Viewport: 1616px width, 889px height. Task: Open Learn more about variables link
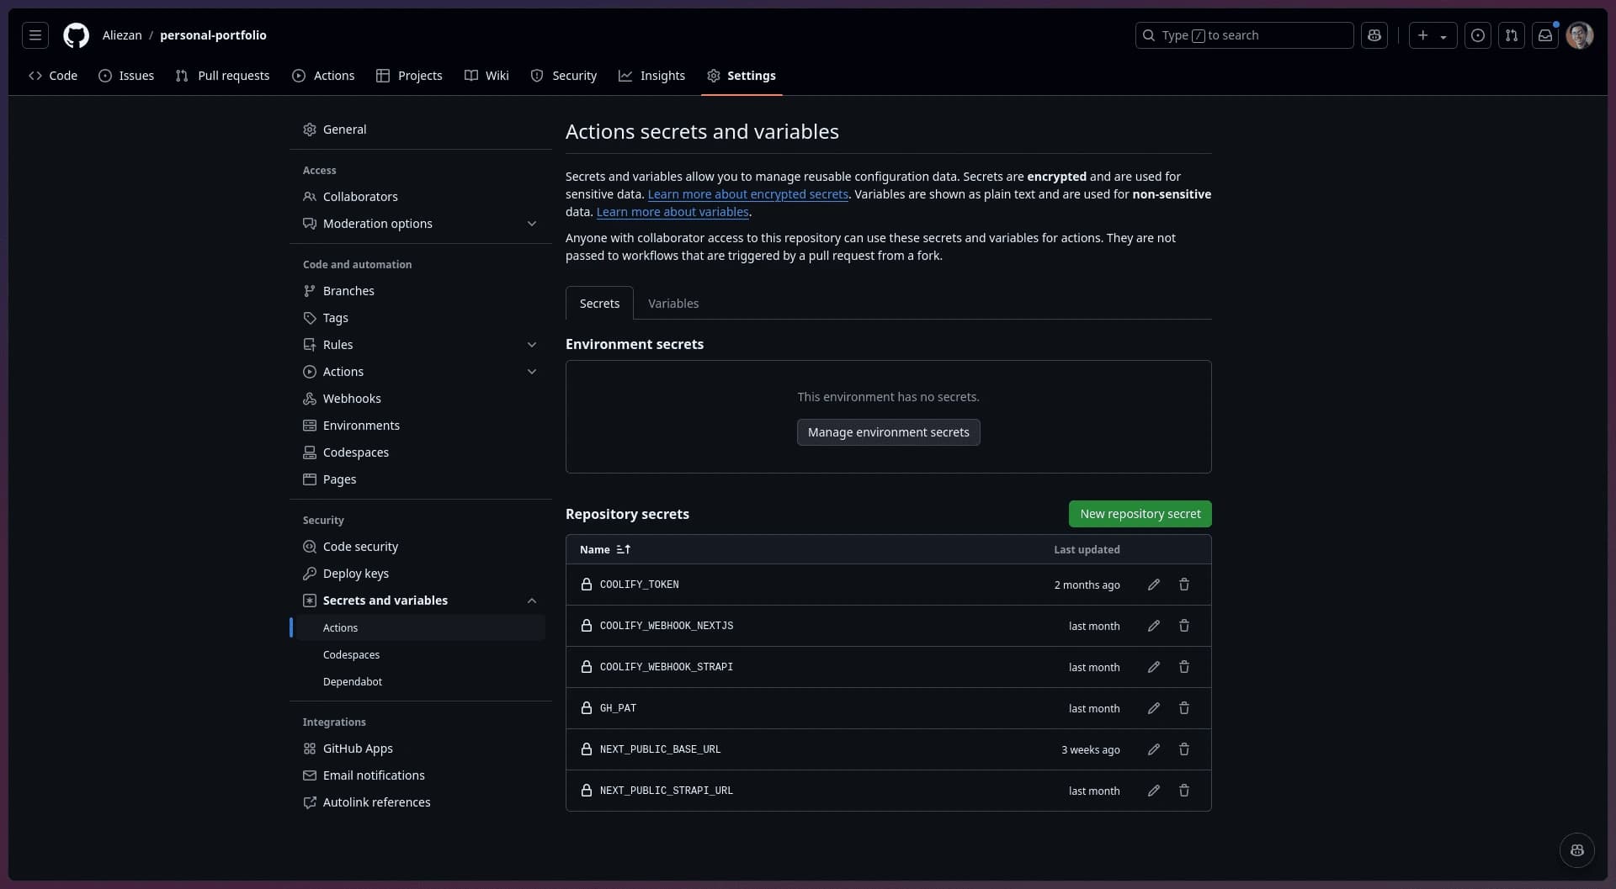coord(672,212)
